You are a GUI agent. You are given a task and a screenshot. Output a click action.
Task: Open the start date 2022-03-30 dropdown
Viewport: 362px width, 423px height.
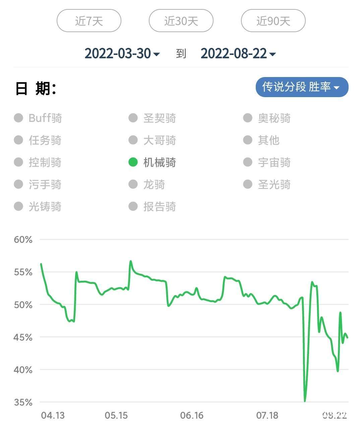click(x=122, y=54)
